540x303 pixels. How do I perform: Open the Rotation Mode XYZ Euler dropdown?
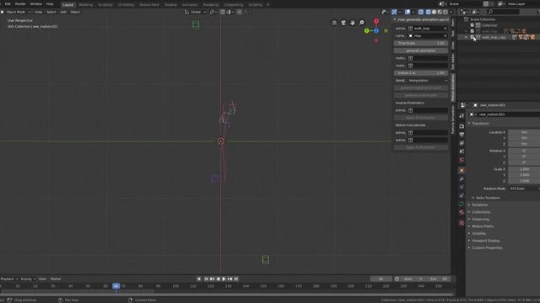(524, 189)
